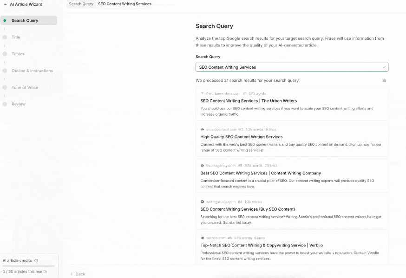Click the checkmark inside the Search Query field
Image resolution: width=406 pixels, height=278 pixels.
pos(384,67)
